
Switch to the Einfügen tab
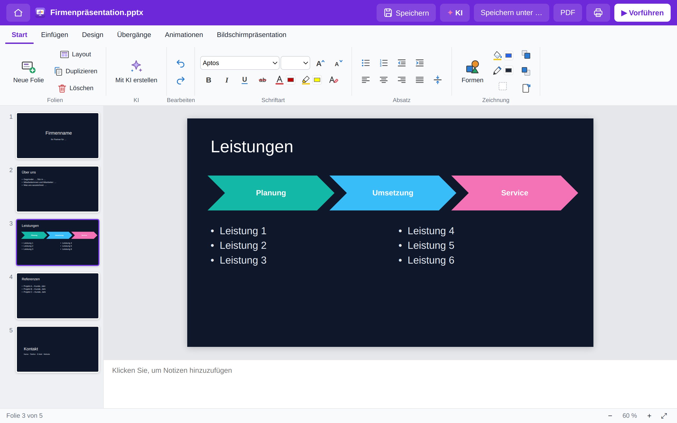[54, 35]
